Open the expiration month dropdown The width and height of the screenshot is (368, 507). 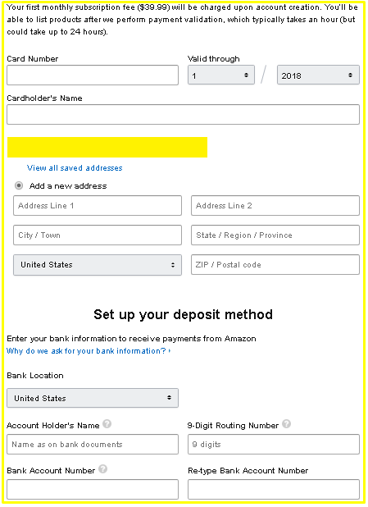221,75
